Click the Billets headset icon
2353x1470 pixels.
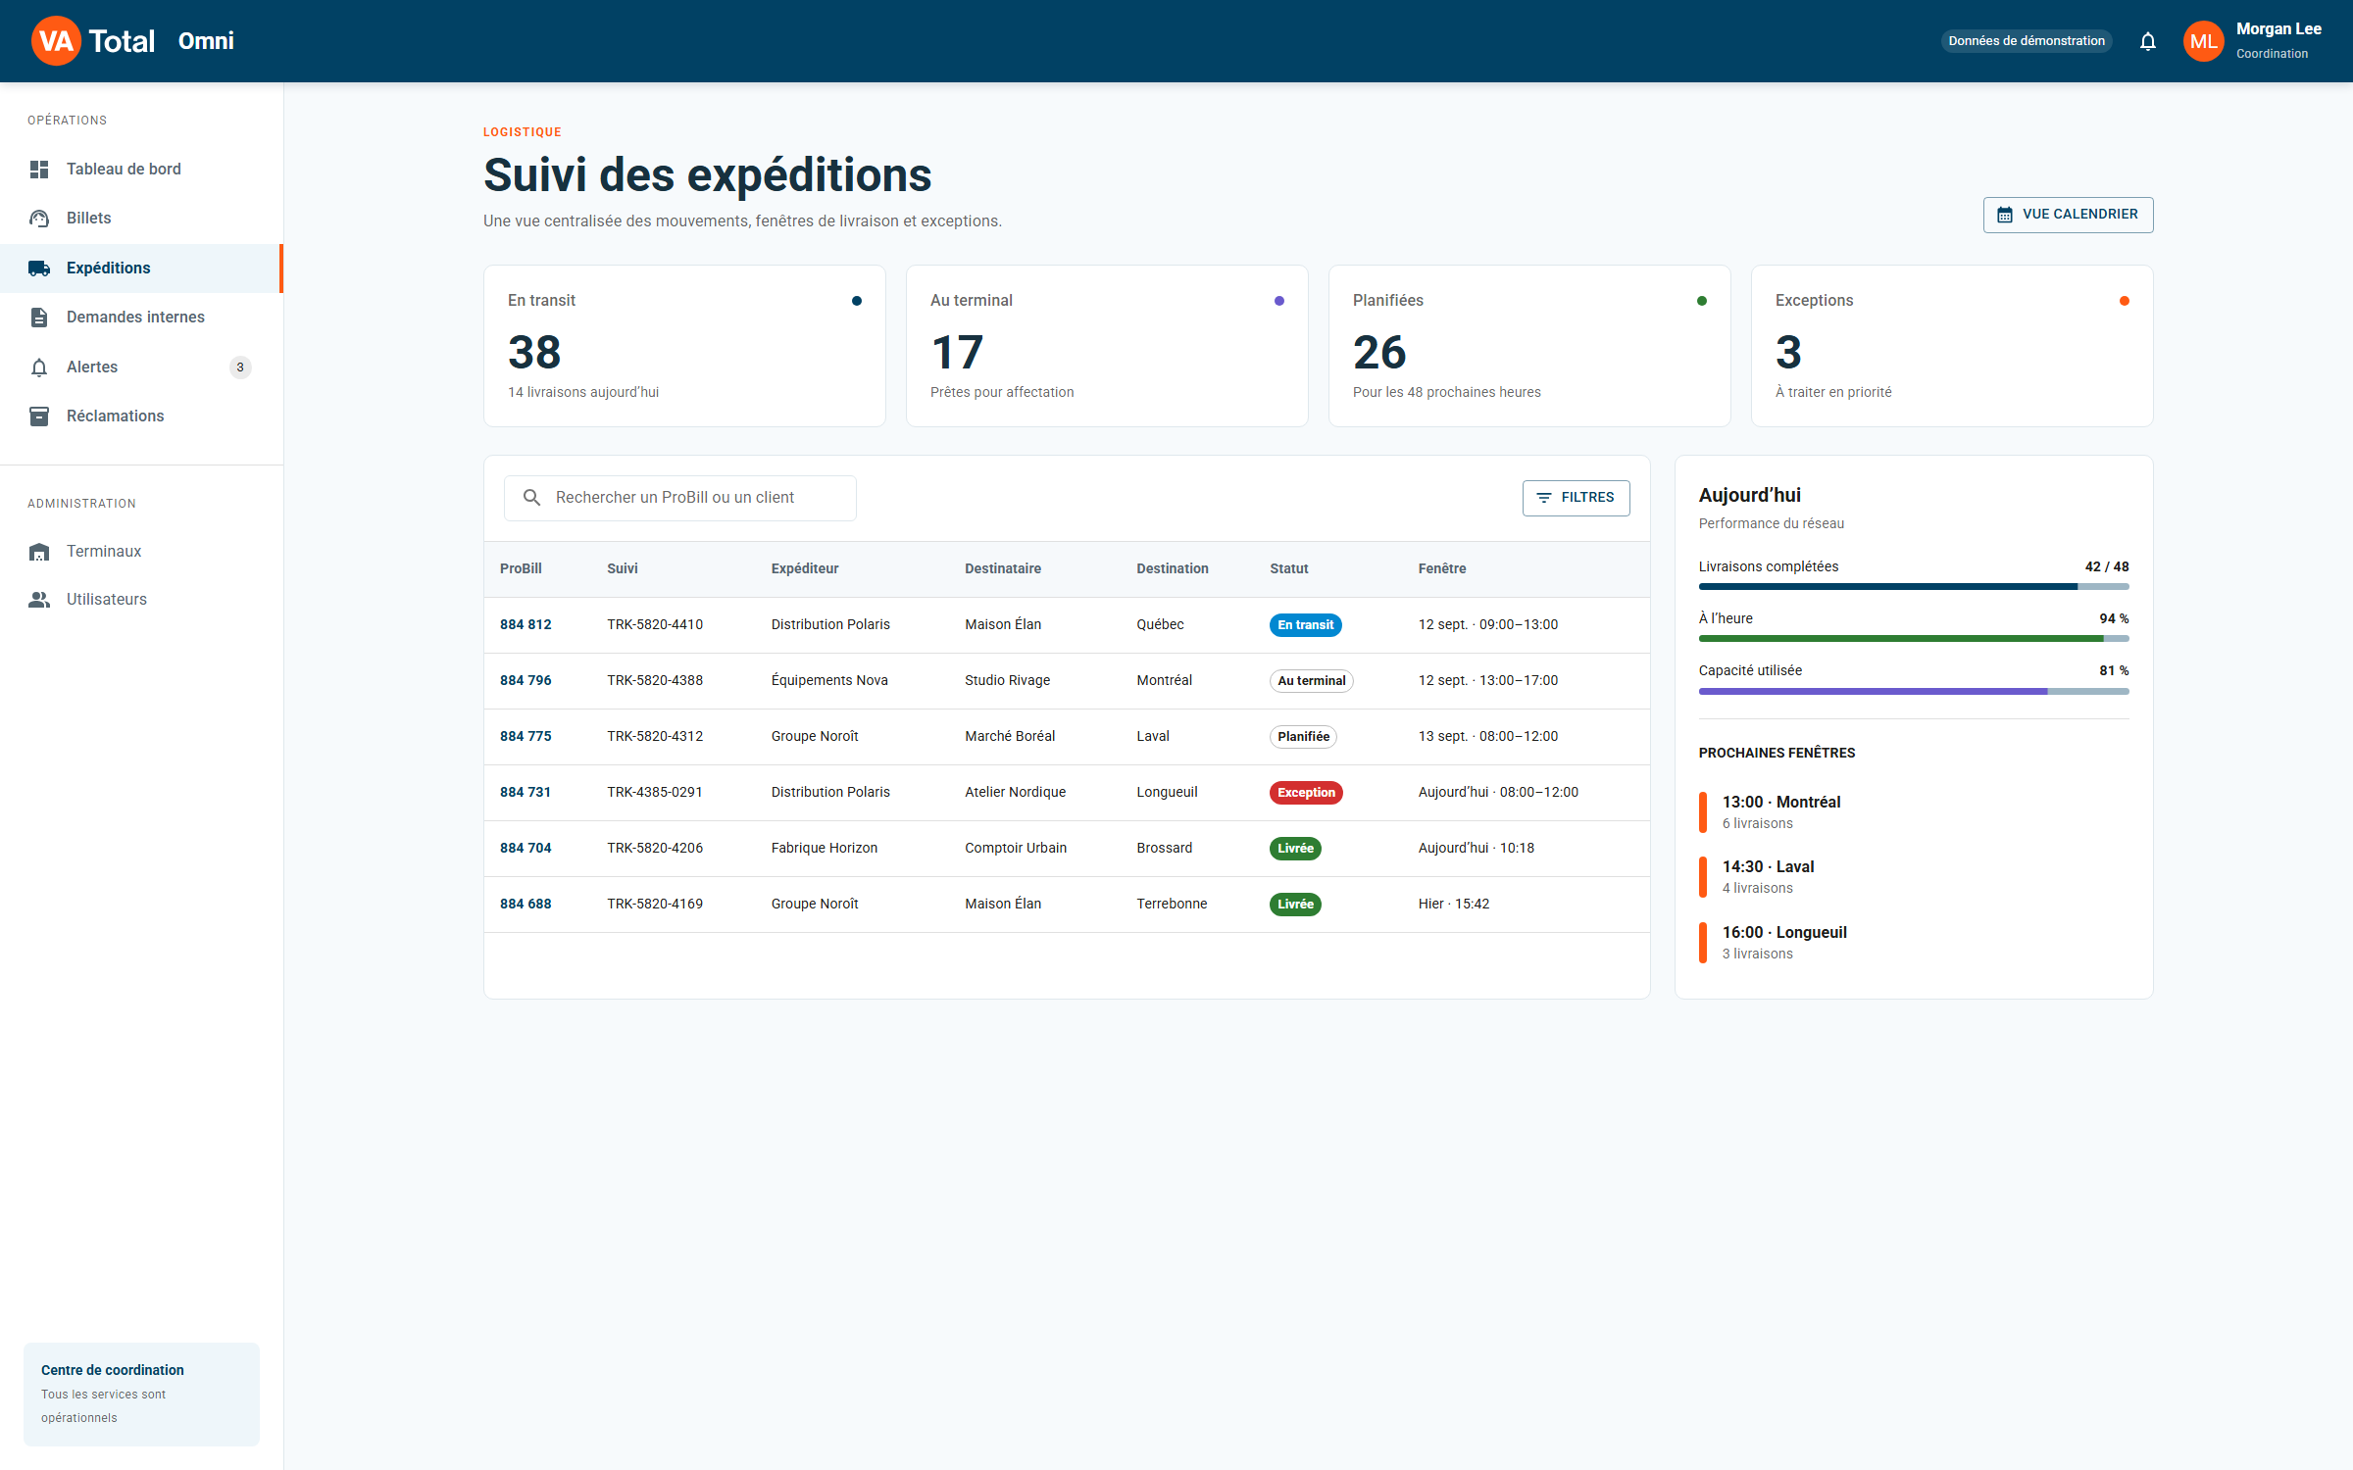(x=39, y=219)
